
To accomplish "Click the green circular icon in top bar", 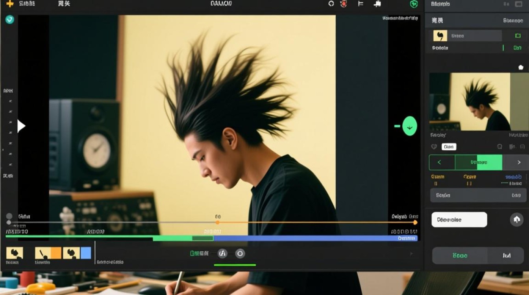I will pos(414,4).
